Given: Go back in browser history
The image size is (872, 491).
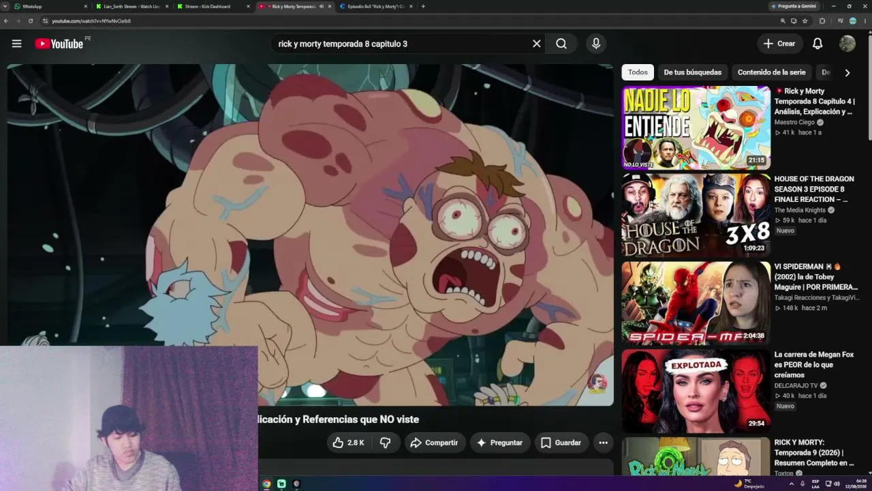Looking at the screenshot, I should pos(6,21).
